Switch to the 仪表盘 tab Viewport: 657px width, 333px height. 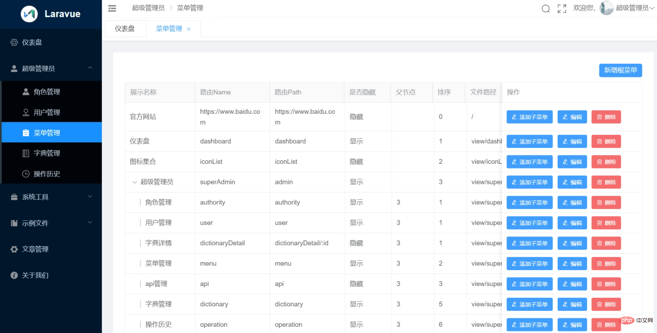tap(124, 29)
